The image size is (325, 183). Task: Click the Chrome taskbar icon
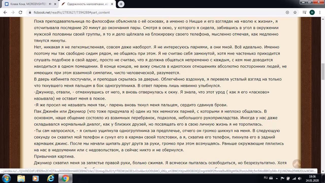click(x=65, y=178)
